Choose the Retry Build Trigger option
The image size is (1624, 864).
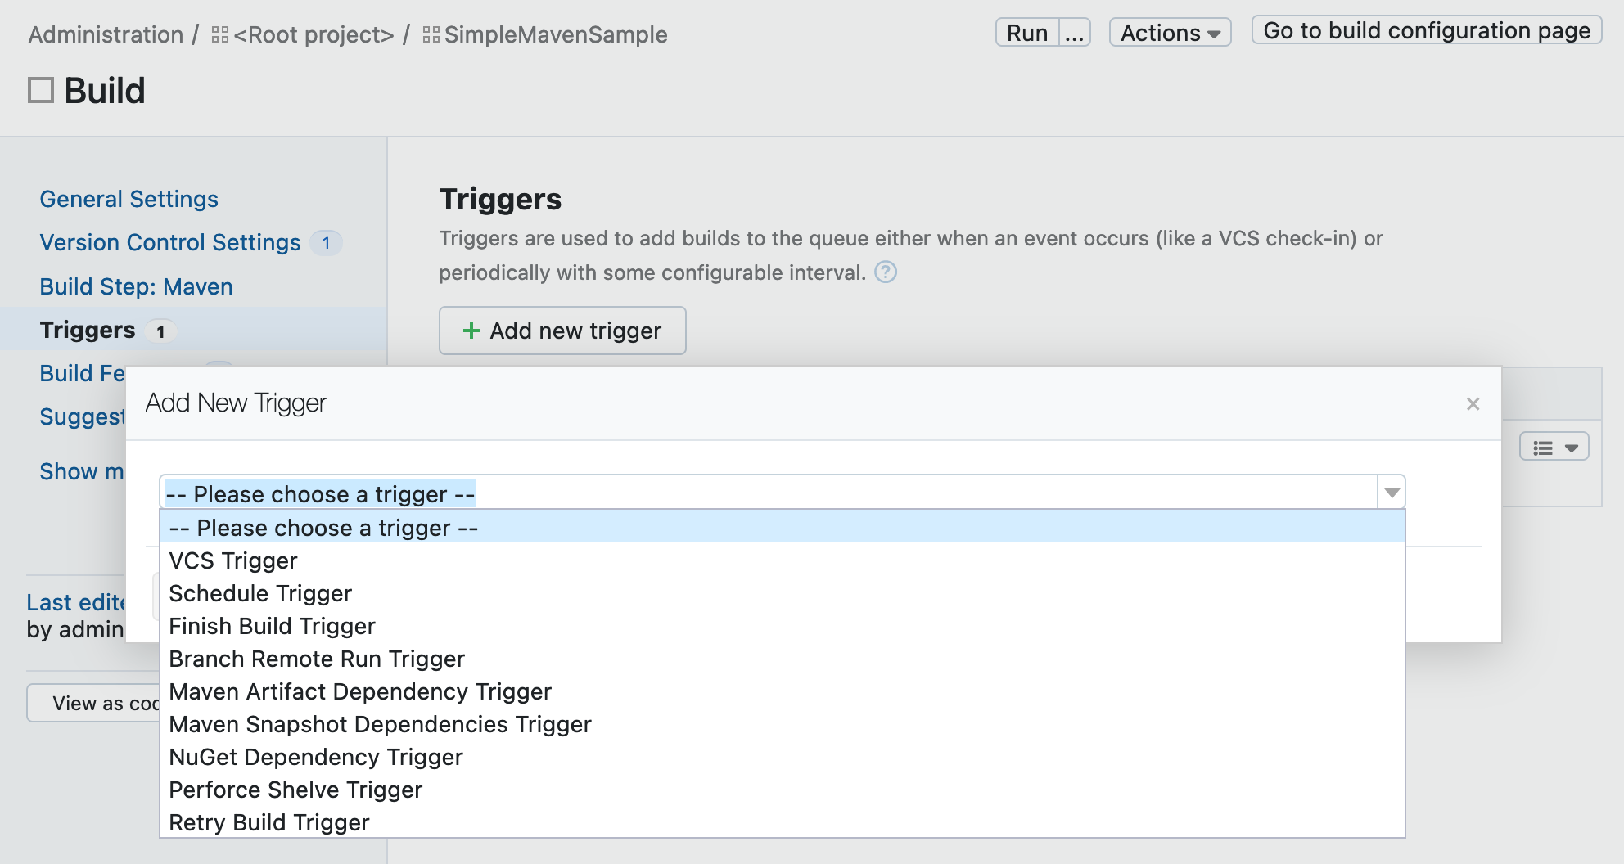[268, 822]
